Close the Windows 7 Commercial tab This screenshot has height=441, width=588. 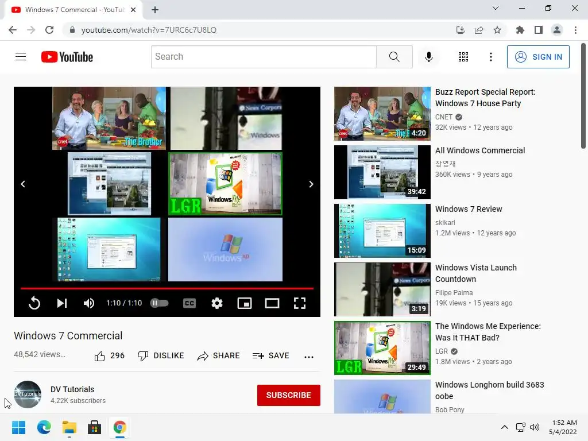[133, 10]
